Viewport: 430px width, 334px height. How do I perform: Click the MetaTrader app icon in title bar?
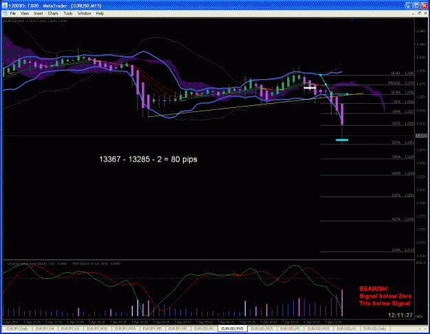[4, 5]
